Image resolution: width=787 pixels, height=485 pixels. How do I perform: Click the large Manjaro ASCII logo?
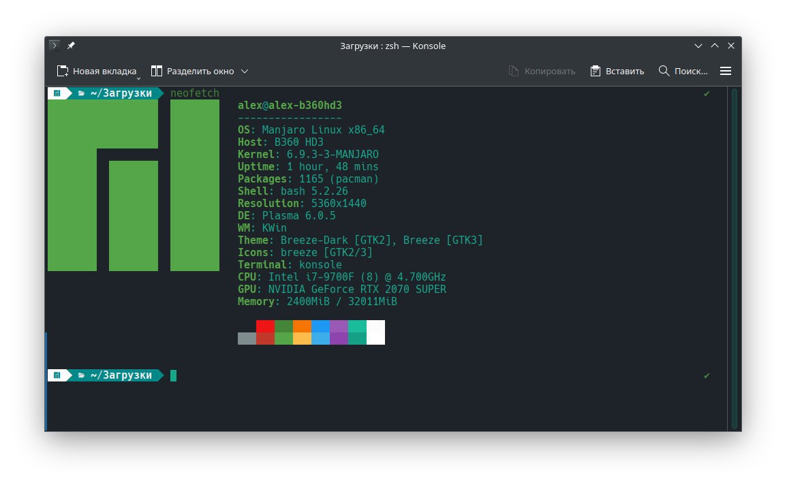pos(134,185)
